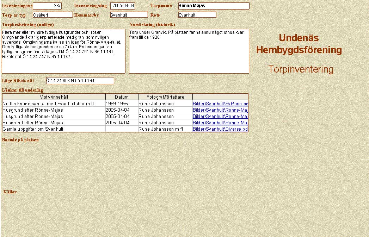The height and width of the screenshot is (237, 369).
Task: Select the Gamla uppgifter om Svanhult cell
Action: click(x=33, y=129)
